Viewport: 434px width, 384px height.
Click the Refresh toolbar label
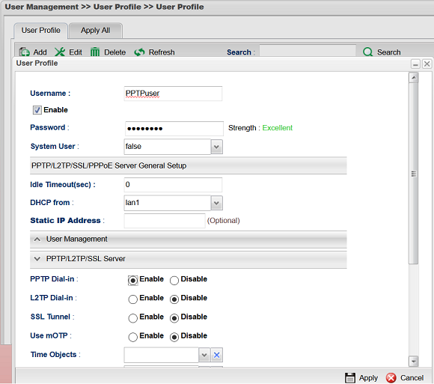point(162,52)
